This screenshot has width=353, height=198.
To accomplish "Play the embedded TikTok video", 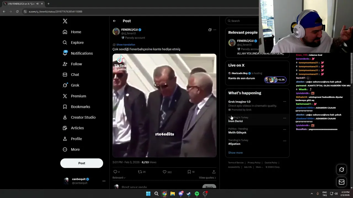I will click(164, 105).
